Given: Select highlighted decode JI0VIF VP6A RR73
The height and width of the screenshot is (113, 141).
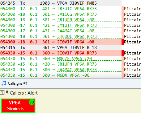Looking at the screenshot, I should [x=61, y=53].
